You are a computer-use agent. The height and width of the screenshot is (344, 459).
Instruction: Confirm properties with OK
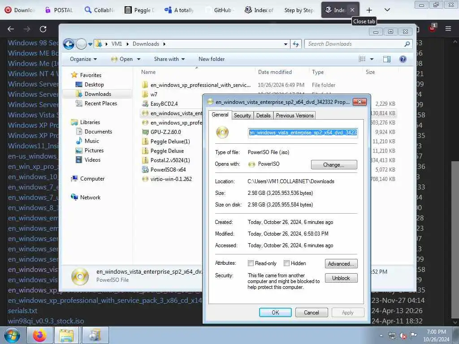point(275,312)
